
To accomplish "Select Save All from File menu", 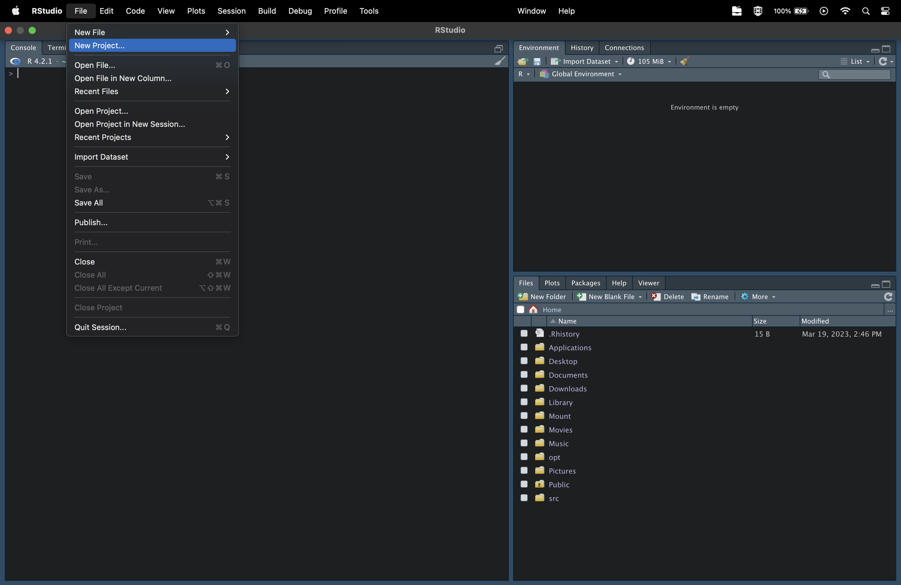I will 152,203.
